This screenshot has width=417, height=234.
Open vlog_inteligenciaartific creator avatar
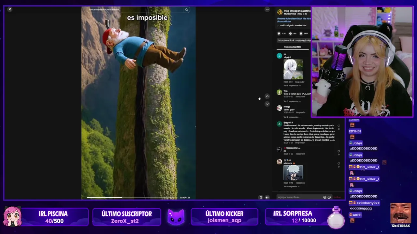coord(280,12)
